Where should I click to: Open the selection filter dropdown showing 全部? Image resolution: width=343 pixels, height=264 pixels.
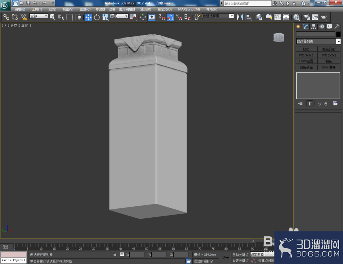pyautogui.click(x=38, y=16)
